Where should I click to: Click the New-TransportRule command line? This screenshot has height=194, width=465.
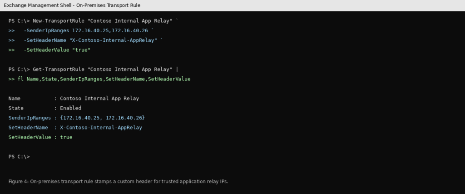(94, 21)
